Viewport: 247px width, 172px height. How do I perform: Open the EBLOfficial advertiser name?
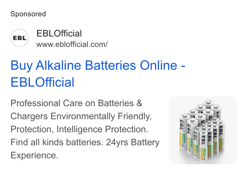[59, 34]
